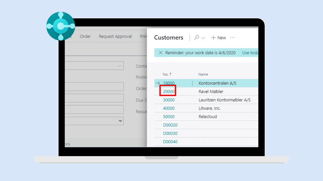Open row actions menu for Kontorcentralen A/S

pos(193,83)
